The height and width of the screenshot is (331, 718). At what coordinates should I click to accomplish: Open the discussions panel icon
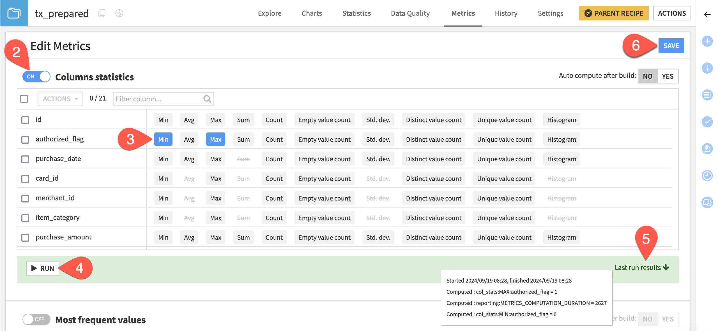coord(707,202)
